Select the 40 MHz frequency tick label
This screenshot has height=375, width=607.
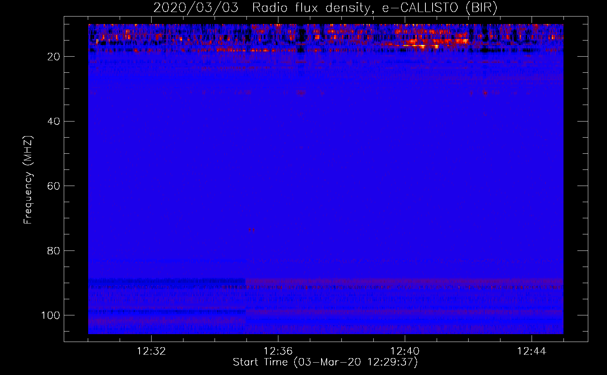[54, 121]
